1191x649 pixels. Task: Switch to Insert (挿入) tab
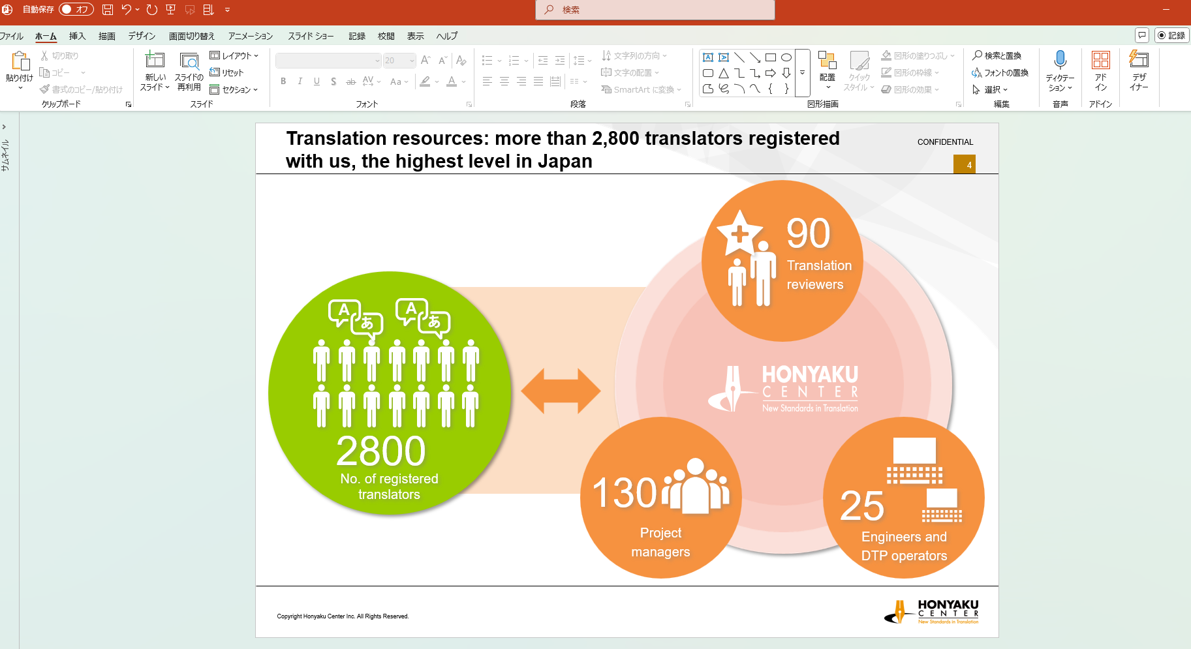(78, 36)
